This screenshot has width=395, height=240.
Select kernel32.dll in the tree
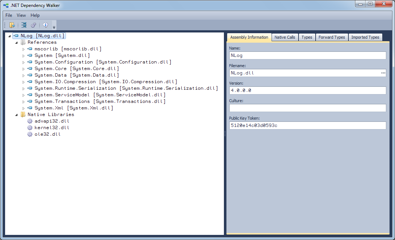52,127
